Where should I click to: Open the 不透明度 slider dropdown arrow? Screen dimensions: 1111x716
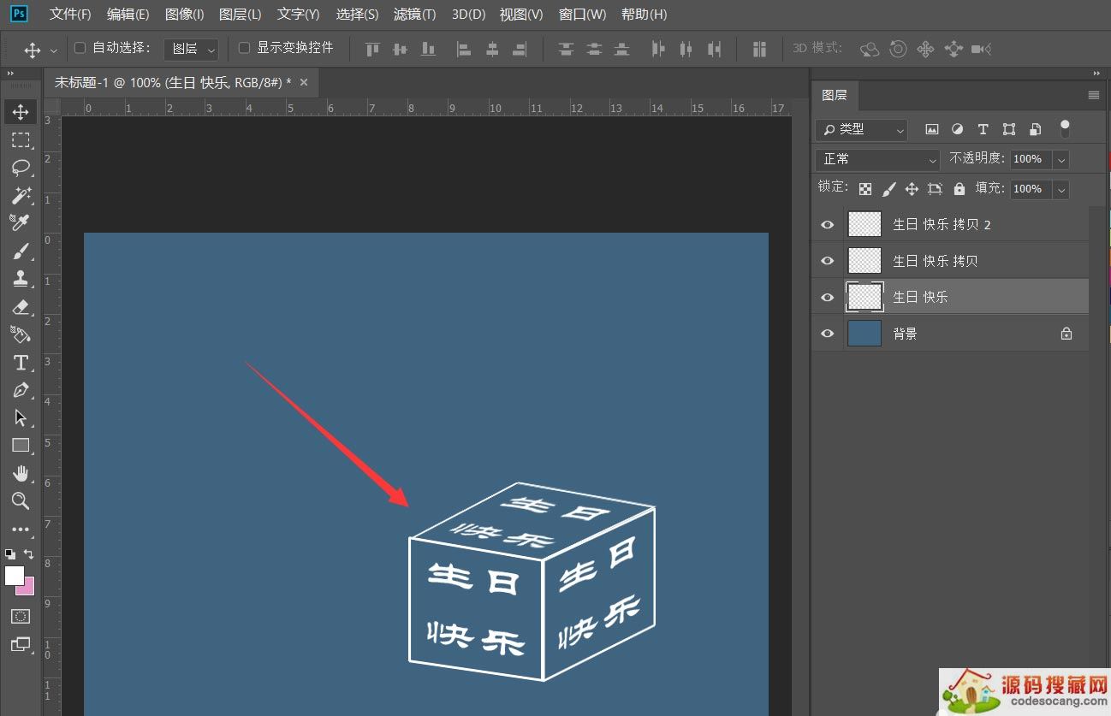1061,159
